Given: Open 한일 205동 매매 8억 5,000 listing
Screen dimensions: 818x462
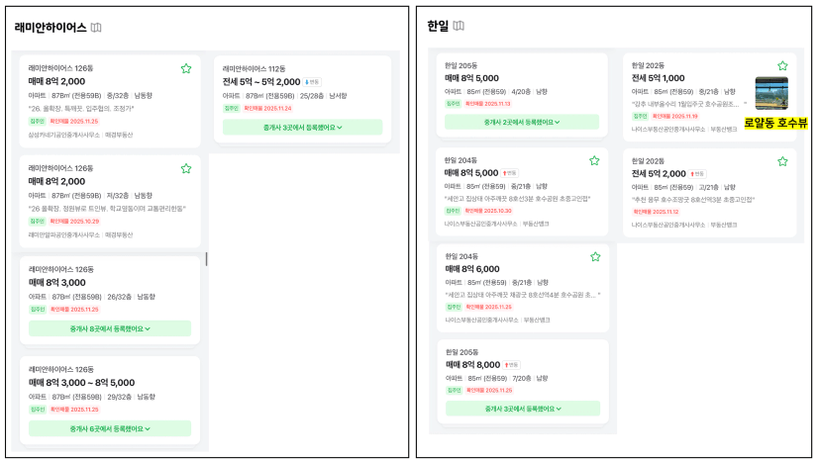Looking at the screenshot, I should coord(472,78).
